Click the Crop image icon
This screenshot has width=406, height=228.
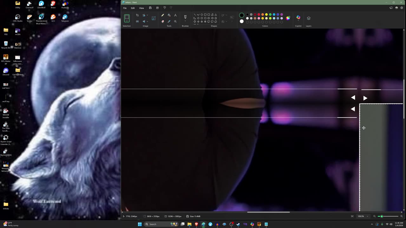(137, 15)
